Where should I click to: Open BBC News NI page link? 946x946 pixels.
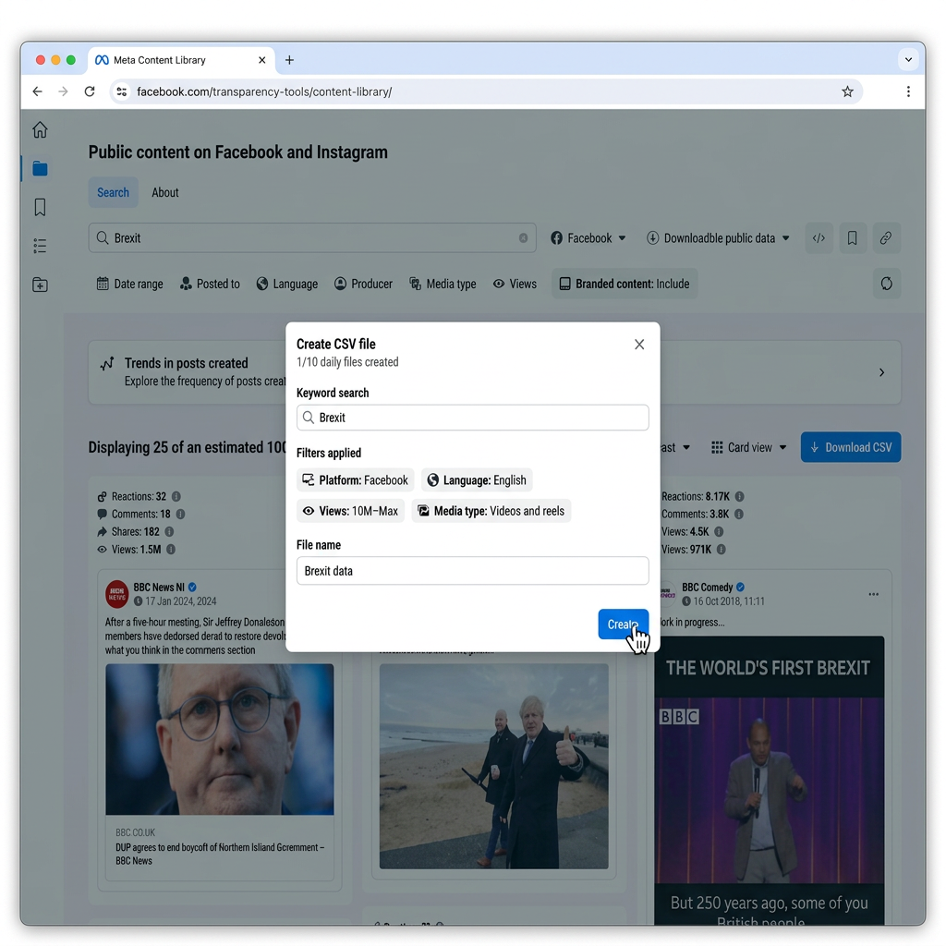pyautogui.click(x=159, y=587)
